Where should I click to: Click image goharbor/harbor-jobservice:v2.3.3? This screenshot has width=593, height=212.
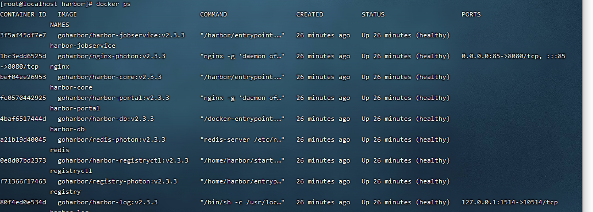[121, 35]
